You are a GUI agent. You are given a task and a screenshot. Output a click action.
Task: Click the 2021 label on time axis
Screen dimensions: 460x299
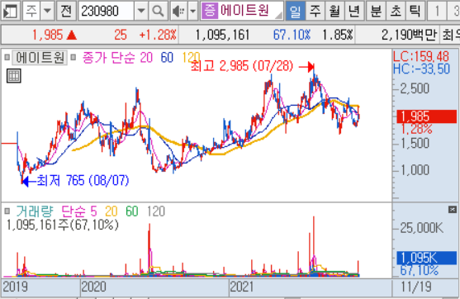[242, 287]
